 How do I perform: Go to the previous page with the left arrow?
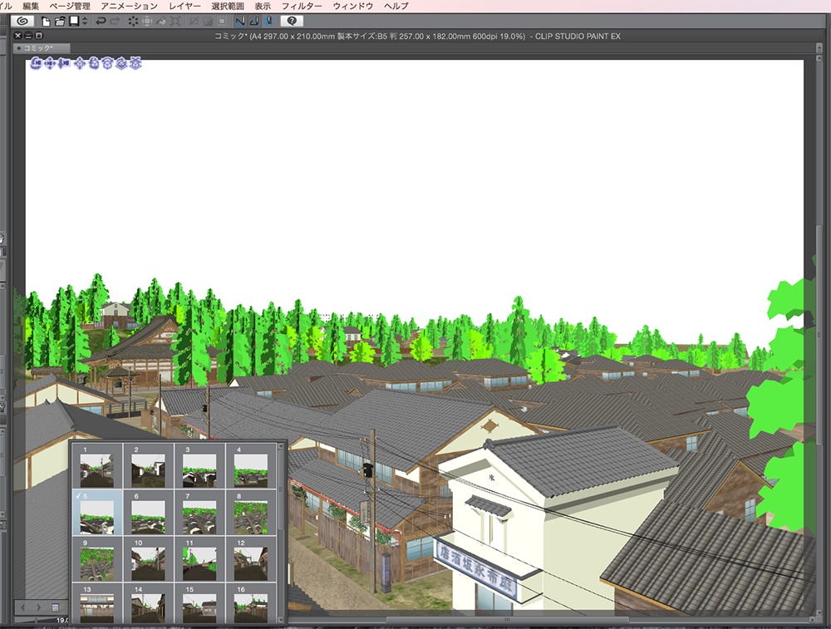click(22, 607)
